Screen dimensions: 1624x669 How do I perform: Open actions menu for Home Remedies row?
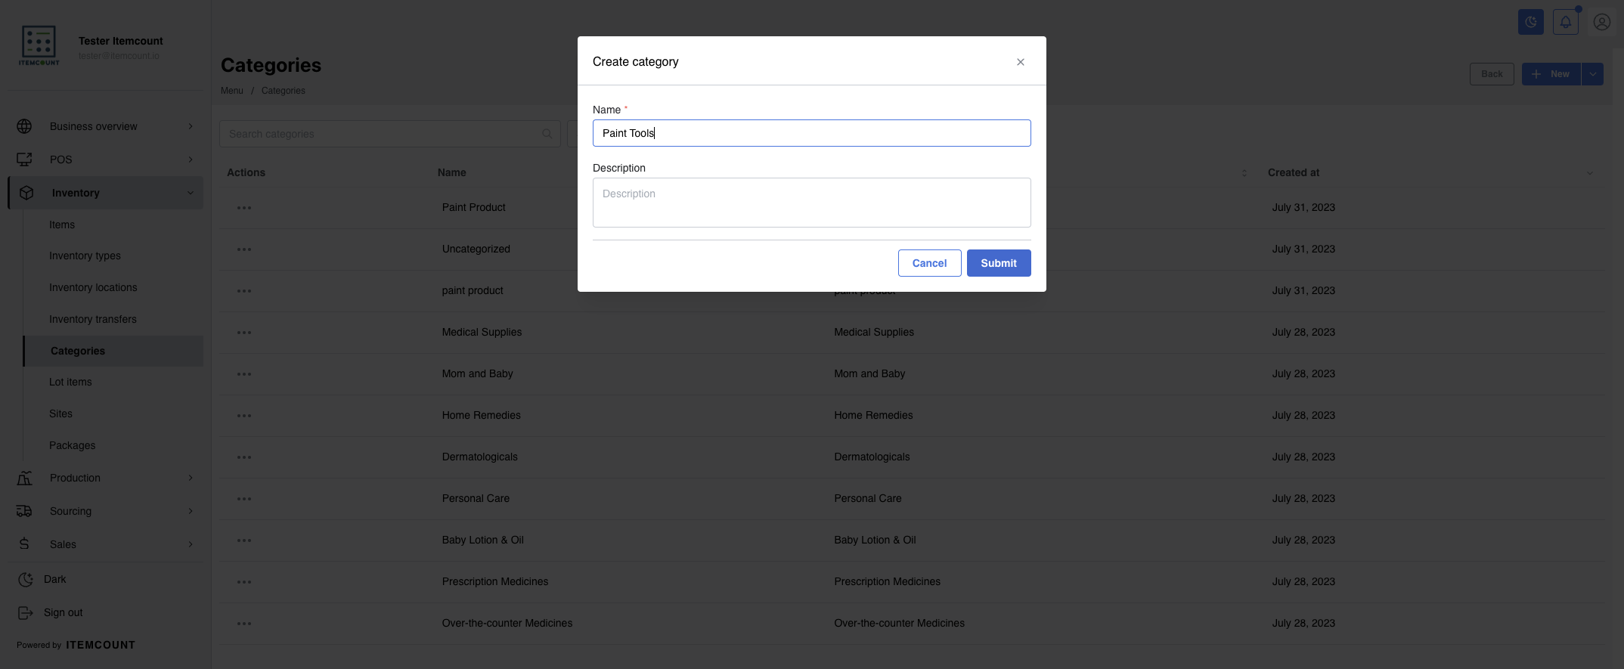coord(244,415)
